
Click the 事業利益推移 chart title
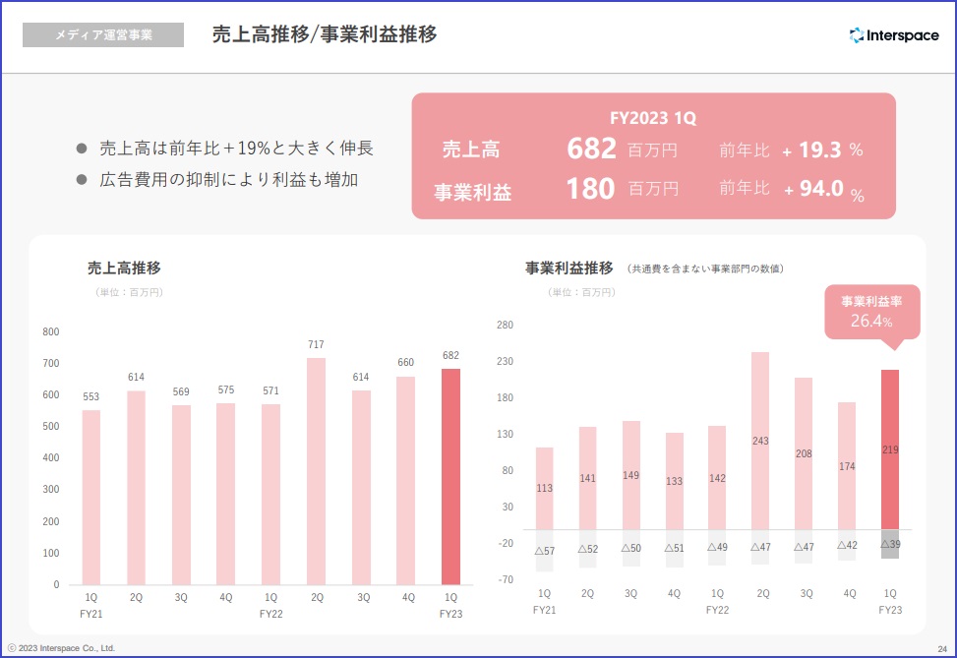[x=569, y=268]
